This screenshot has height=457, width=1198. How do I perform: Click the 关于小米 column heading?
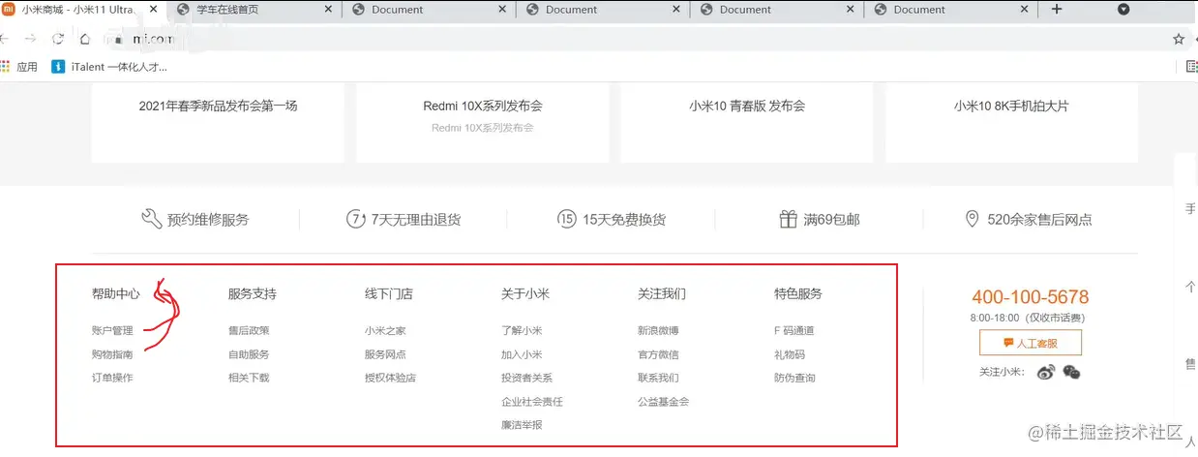525,293
